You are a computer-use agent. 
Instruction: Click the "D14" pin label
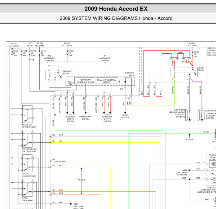[x=148, y=86]
